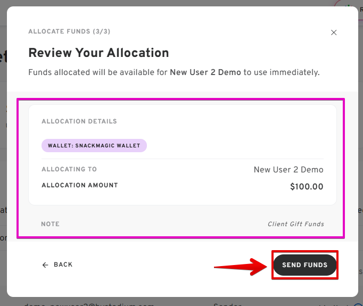Click the Allocating To label
Screen dimensions: 363x306
pyautogui.click(x=69, y=169)
